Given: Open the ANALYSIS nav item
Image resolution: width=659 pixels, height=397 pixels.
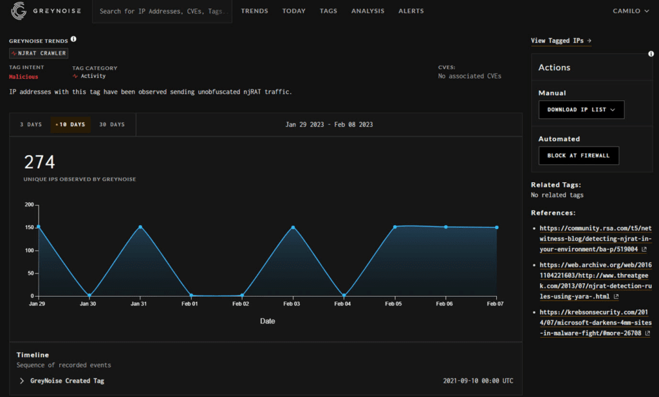Looking at the screenshot, I should pos(367,11).
